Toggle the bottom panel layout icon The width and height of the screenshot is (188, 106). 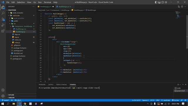[x=159, y=2]
